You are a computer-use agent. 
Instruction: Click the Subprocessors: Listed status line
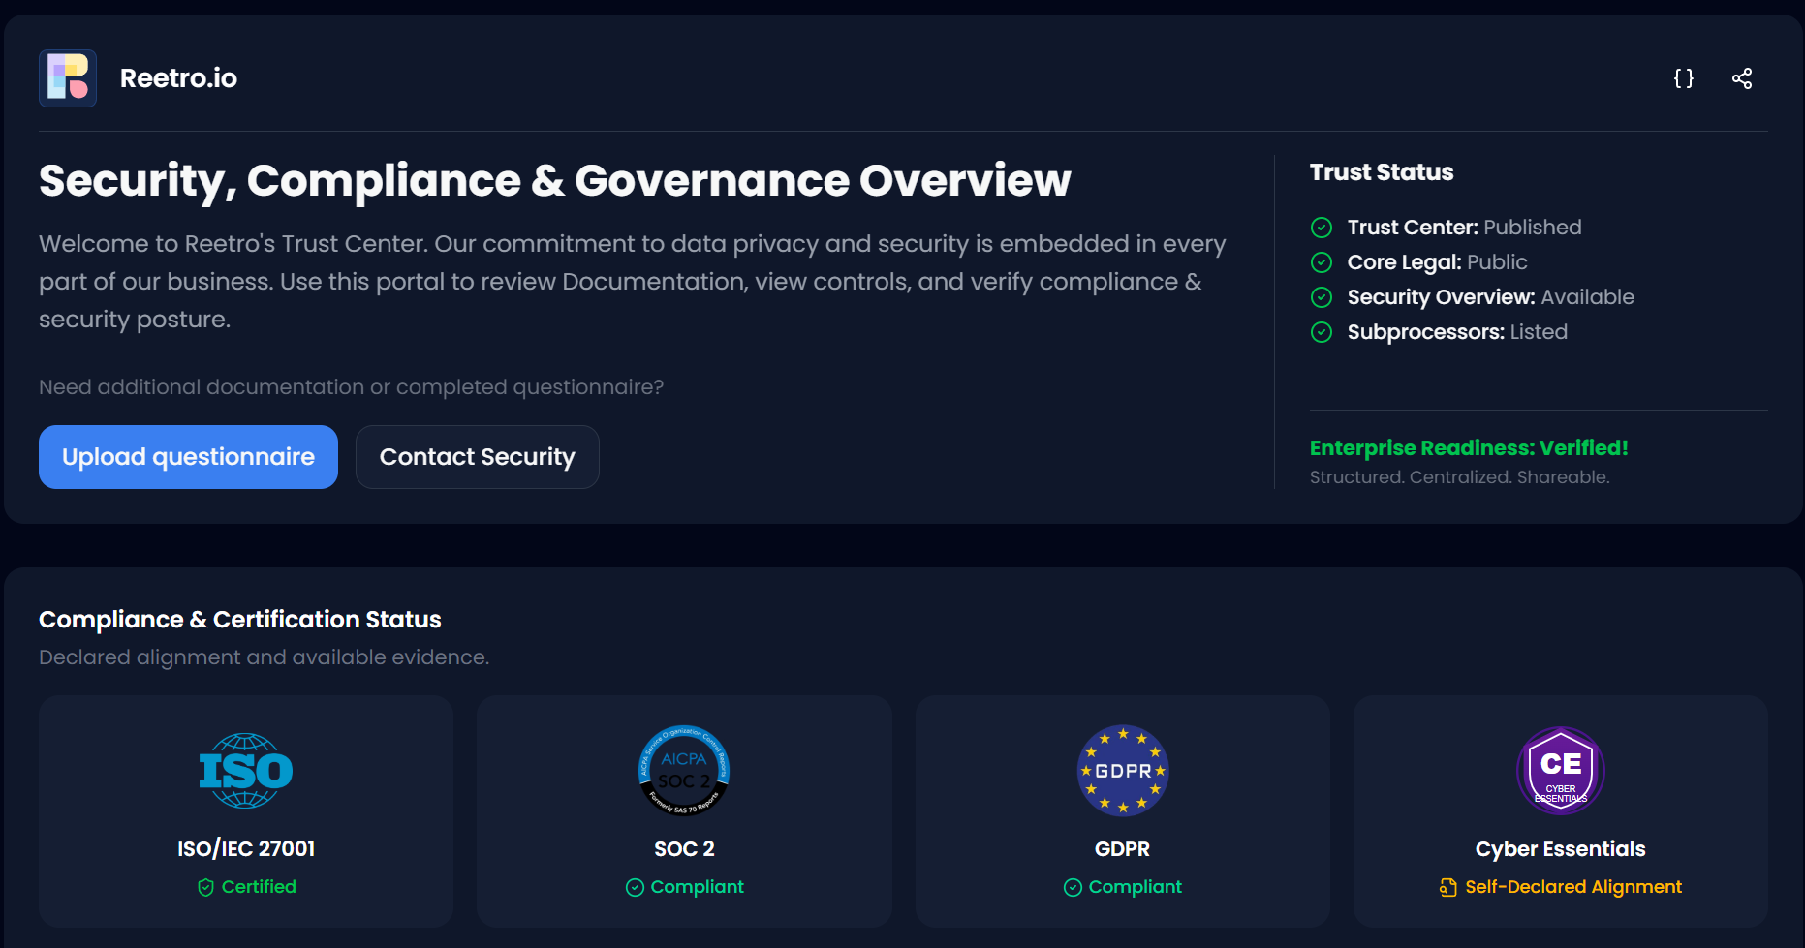pyautogui.click(x=1457, y=332)
